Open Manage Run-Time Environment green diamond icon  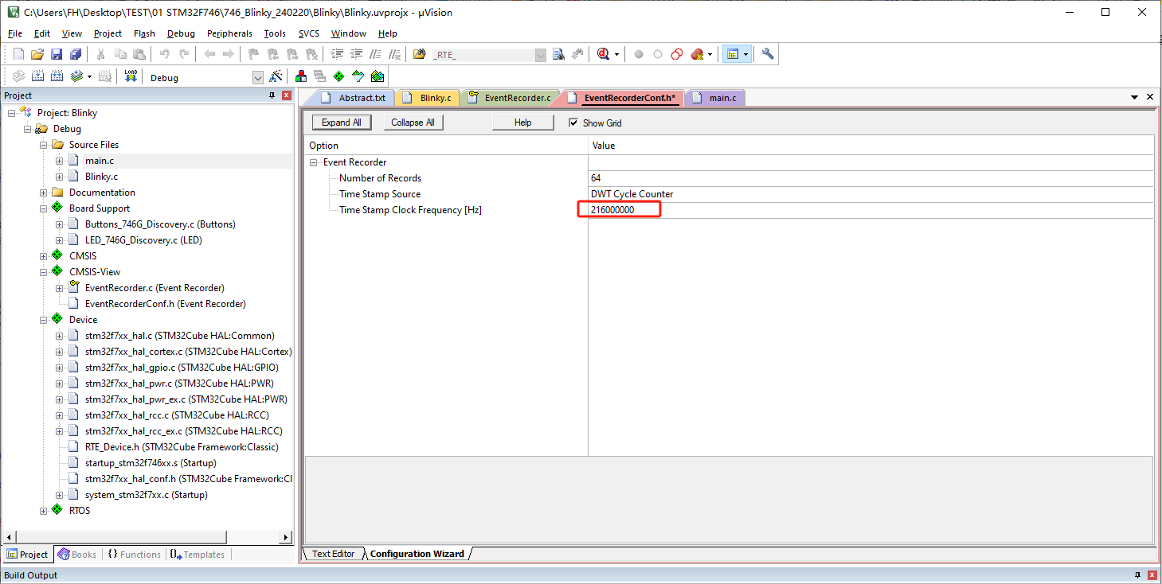[338, 76]
